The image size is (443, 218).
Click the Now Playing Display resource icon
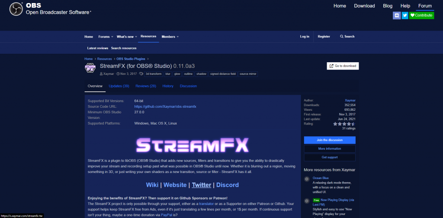[x=307, y=201]
